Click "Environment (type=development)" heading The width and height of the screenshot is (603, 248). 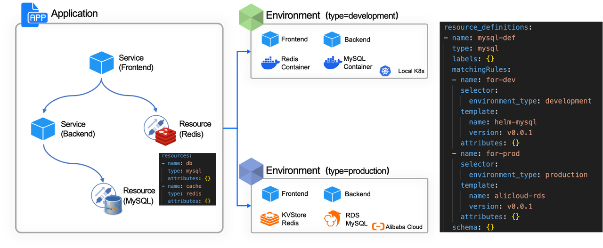click(x=332, y=16)
